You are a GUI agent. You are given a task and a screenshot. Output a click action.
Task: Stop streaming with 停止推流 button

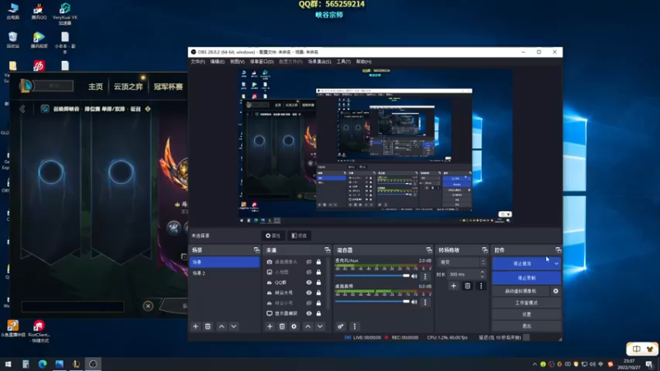[x=522, y=264]
